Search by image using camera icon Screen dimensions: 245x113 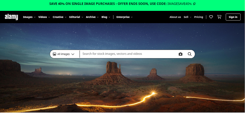coord(180,54)
